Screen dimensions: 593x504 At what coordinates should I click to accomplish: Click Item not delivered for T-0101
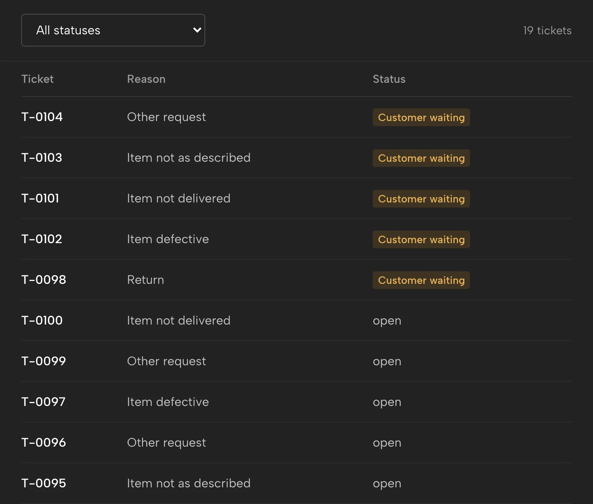coord(179,198)
